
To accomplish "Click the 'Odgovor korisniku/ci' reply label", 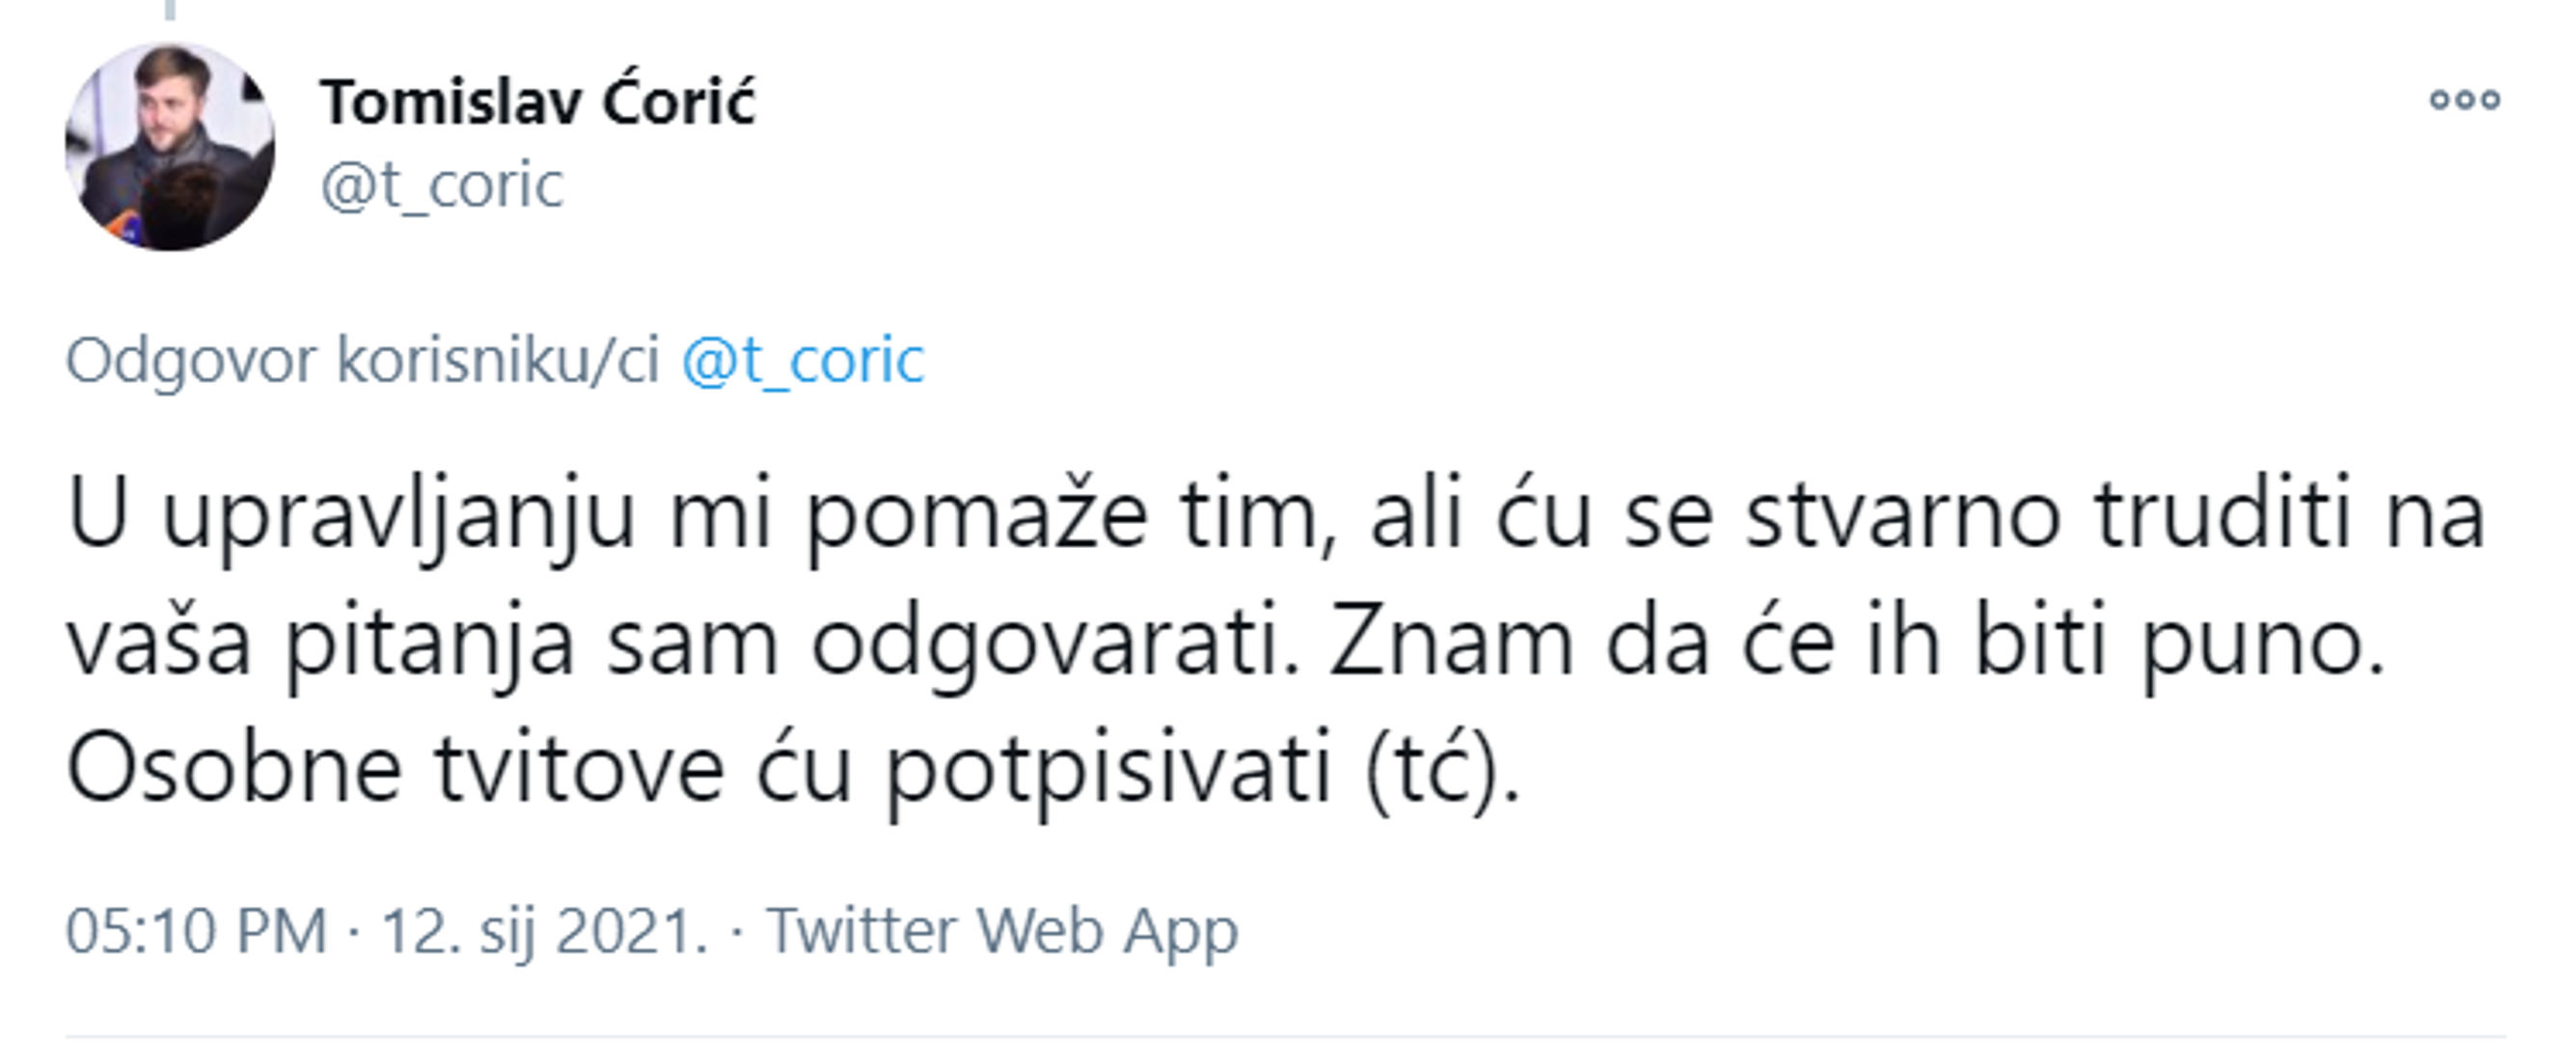I will [x=363, y=360].
